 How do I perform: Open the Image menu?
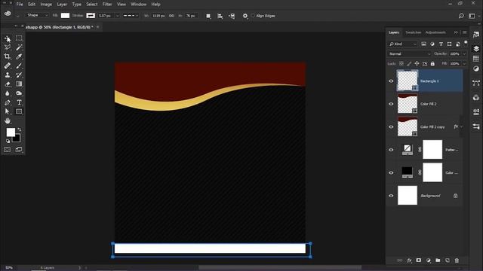(x=46, y=5)
